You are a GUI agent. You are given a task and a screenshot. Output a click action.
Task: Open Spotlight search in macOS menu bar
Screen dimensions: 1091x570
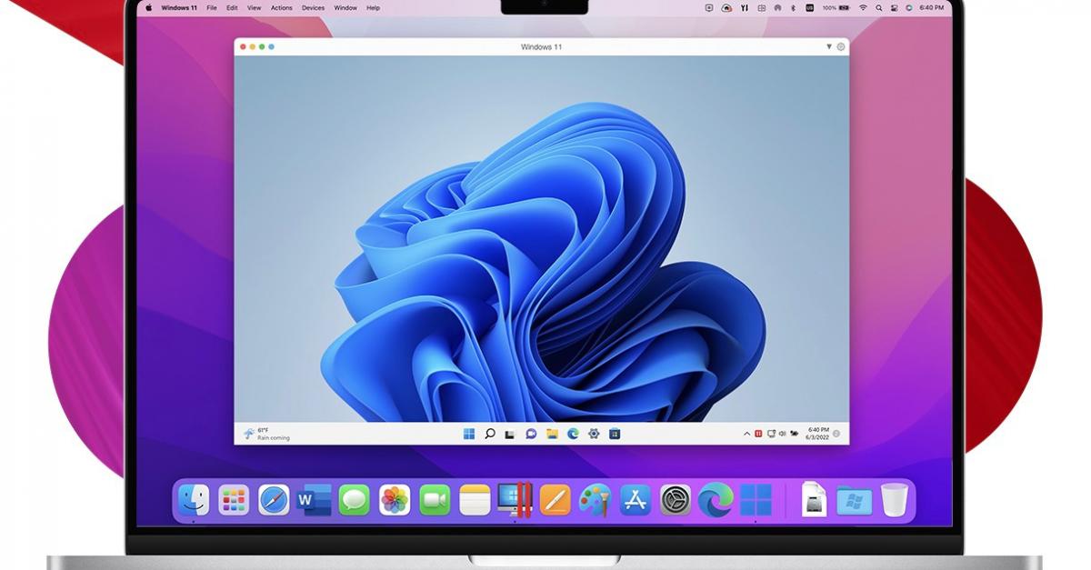(x=878, y=7)
